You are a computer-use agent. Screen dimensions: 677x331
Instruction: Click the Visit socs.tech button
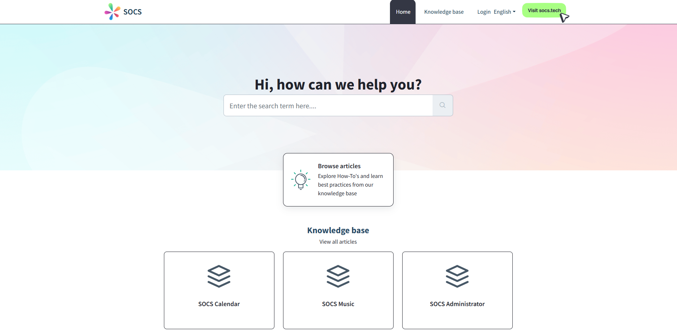(x=544, y=10)
